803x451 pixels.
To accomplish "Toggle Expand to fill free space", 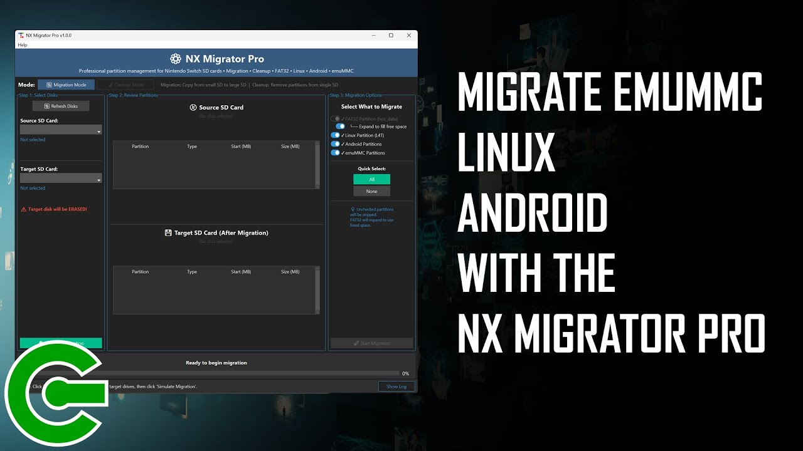I will tap(340, 127).
